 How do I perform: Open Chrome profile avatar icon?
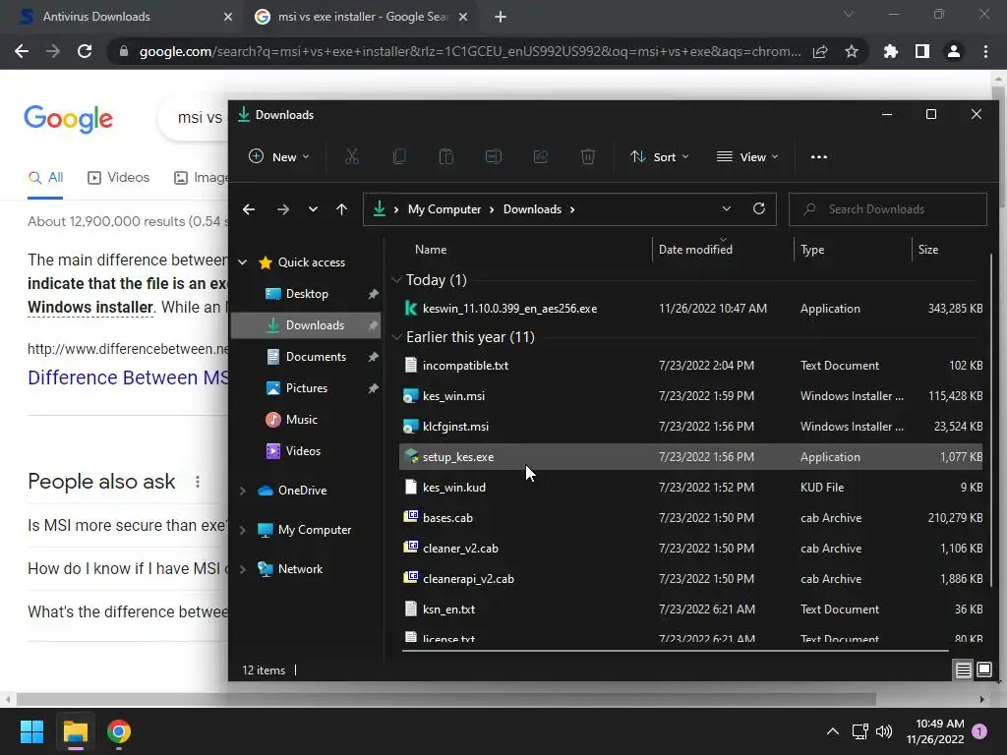coord(954,51)
